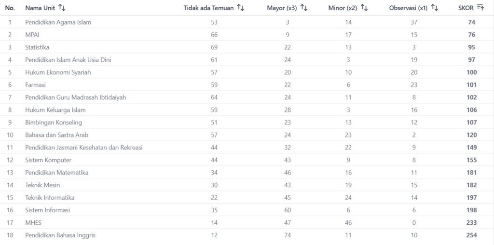Click the Minor (x2) sort arrows
This screenshot has width=494, height=245.
coord(364,8)
